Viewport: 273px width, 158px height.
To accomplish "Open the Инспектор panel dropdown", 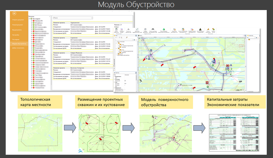I will tap(255, 37).
